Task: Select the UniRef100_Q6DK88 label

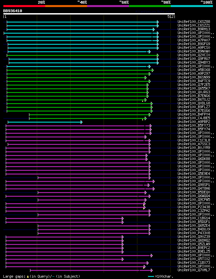Action: (x=194, y=159)
